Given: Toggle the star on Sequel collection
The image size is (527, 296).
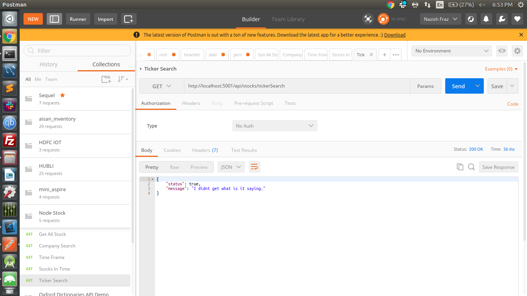Looking at the screenshot, I should (x=62, y=95).
